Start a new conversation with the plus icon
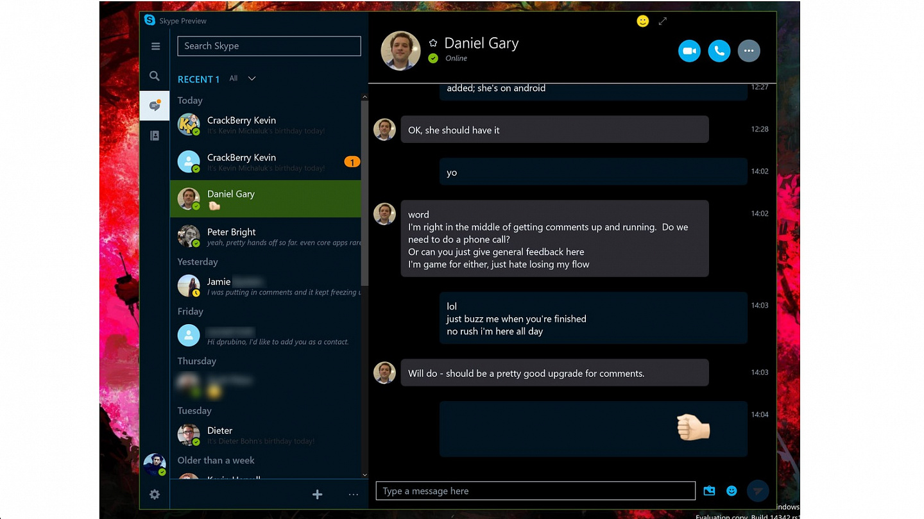Screen dimensions: 924x519 tap(317, 495)
